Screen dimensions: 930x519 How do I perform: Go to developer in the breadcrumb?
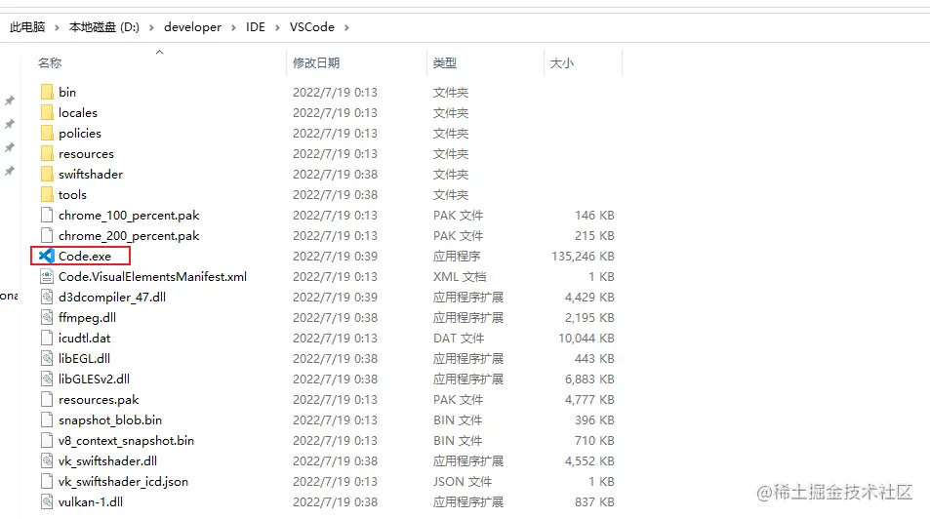click(192, 27)
